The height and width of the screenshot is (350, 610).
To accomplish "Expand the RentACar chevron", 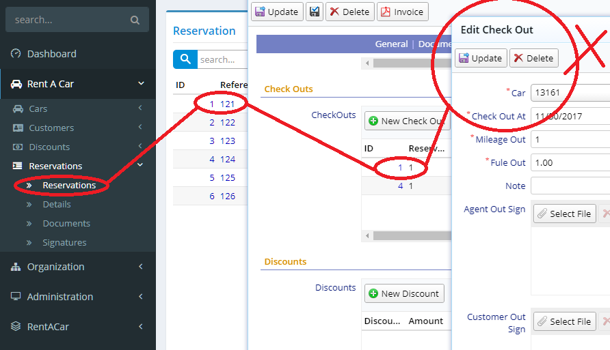I will (x=140, y=326).
